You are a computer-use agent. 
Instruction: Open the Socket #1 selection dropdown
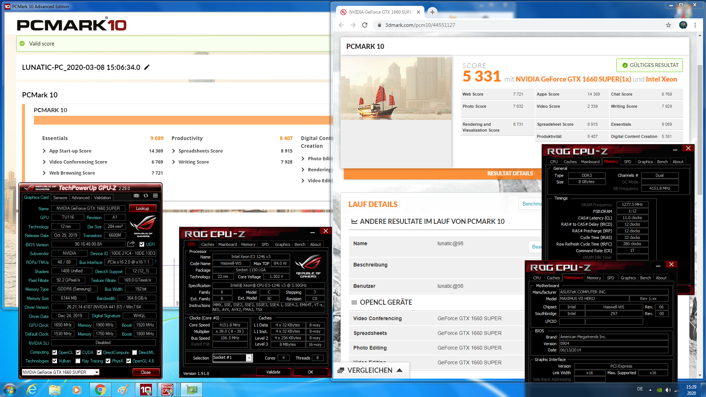point(249,358)
